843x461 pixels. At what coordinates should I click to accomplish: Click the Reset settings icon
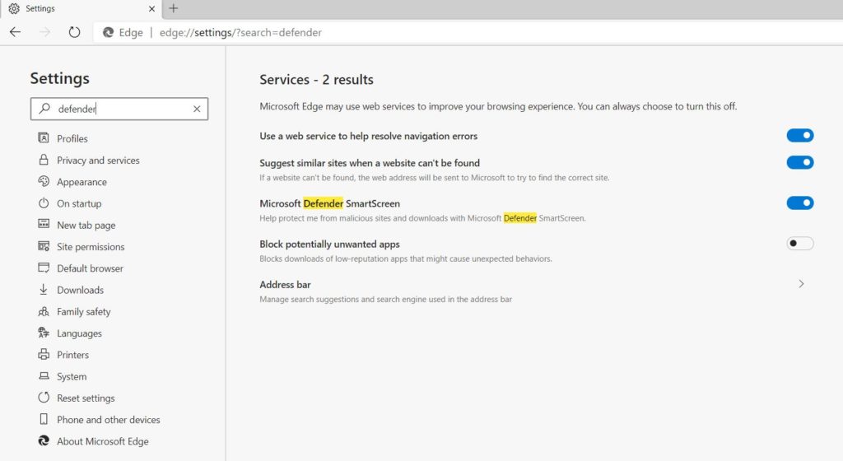coord(44,397)
